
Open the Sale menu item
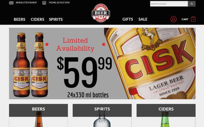(143, 19)
